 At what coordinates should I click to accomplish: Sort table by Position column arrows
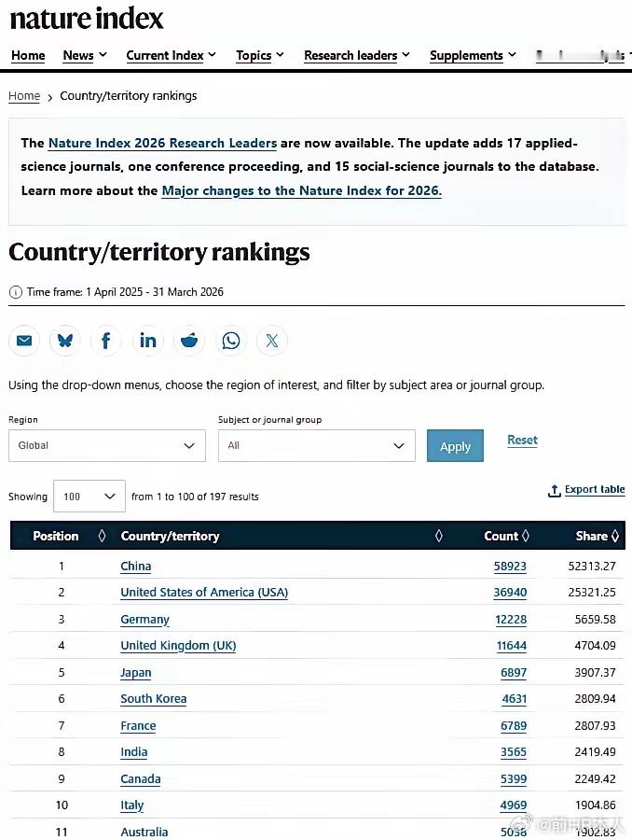[x=102, y=536]
